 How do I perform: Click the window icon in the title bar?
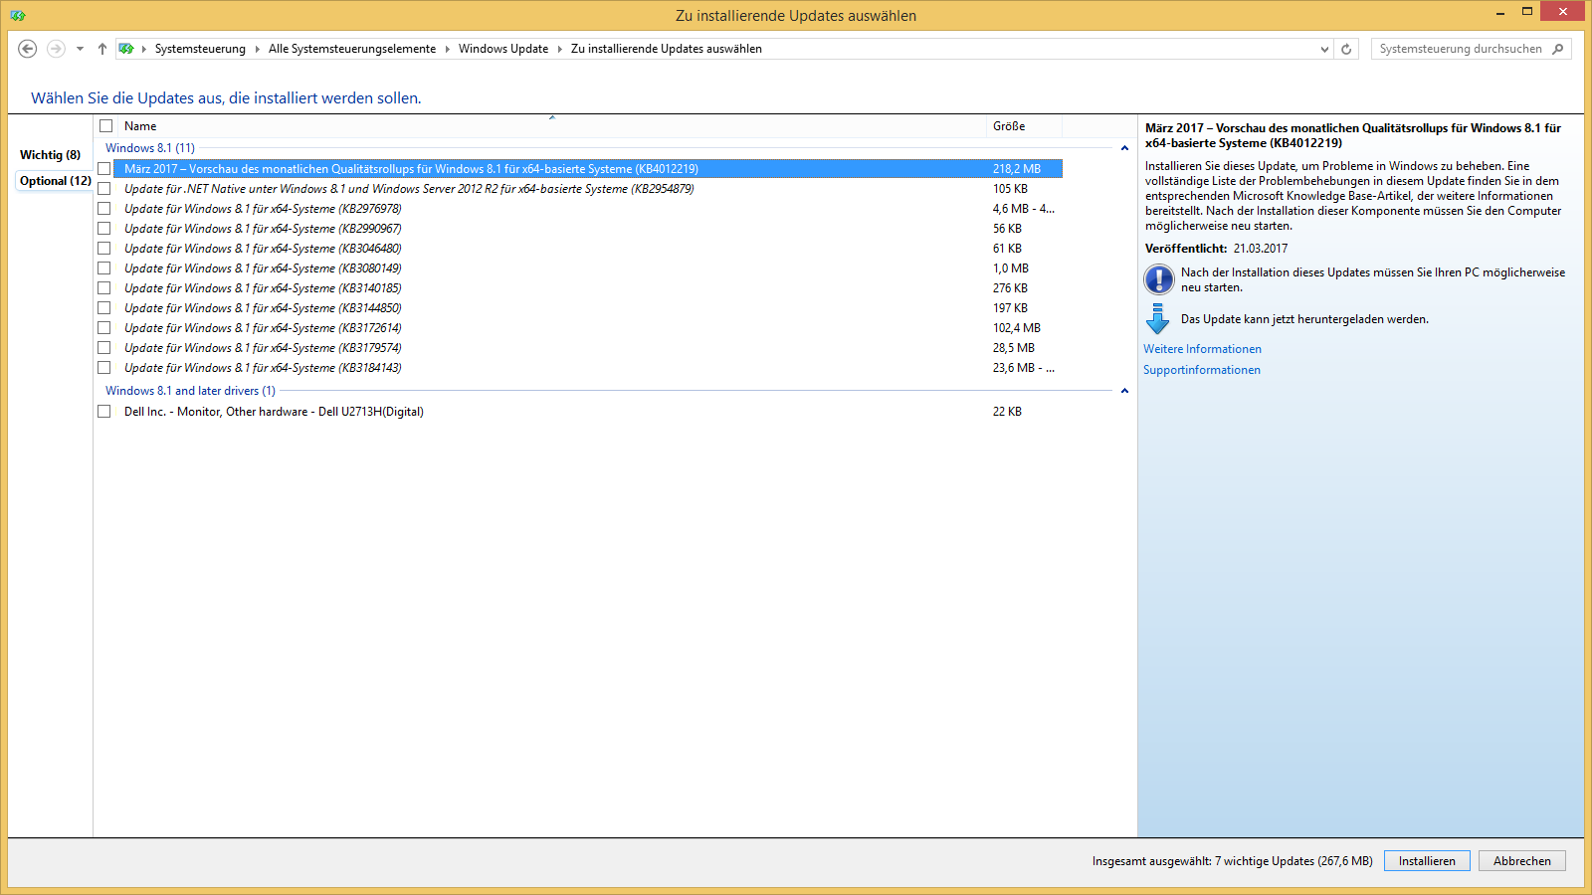pos(17,15)
